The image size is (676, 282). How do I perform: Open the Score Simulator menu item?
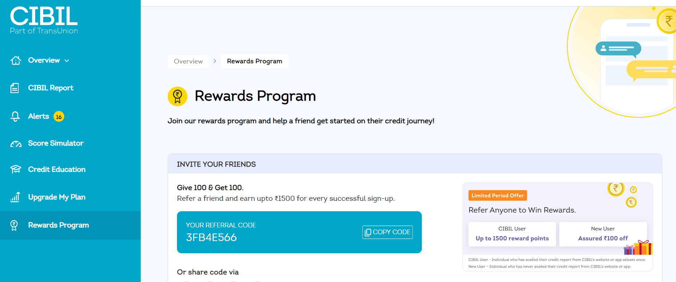tap(56, 143)
